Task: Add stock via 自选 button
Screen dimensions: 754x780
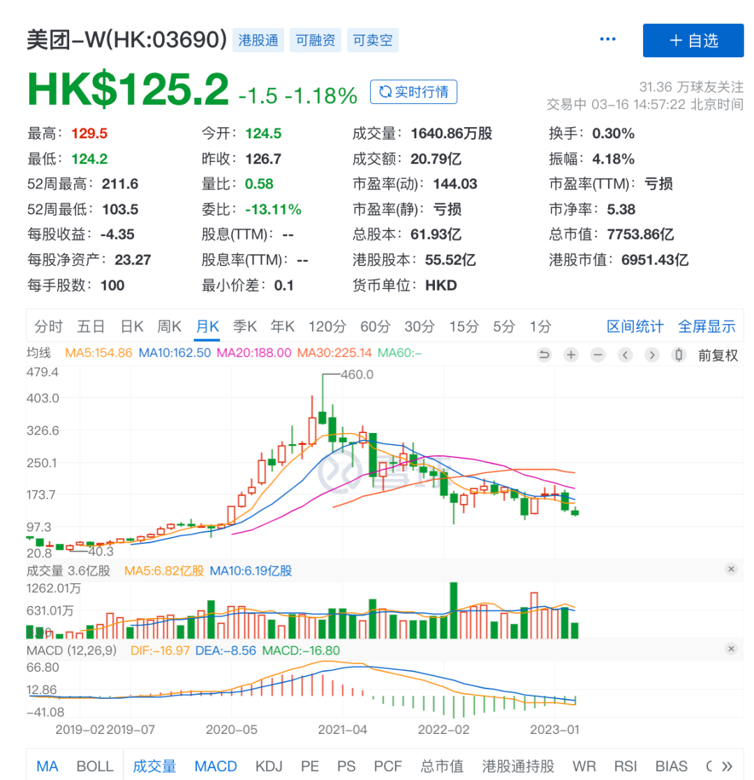Action: click(693, 41)
